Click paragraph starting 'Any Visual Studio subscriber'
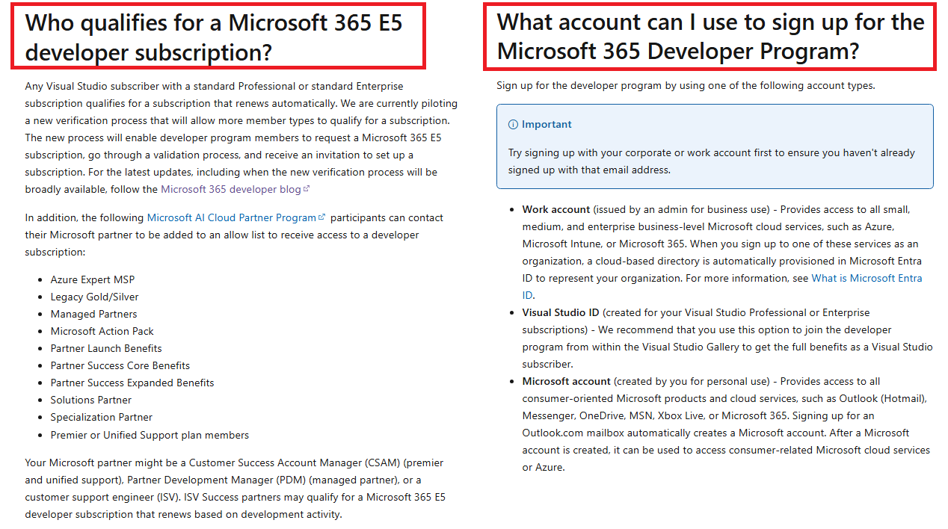 tap(241, 137)
